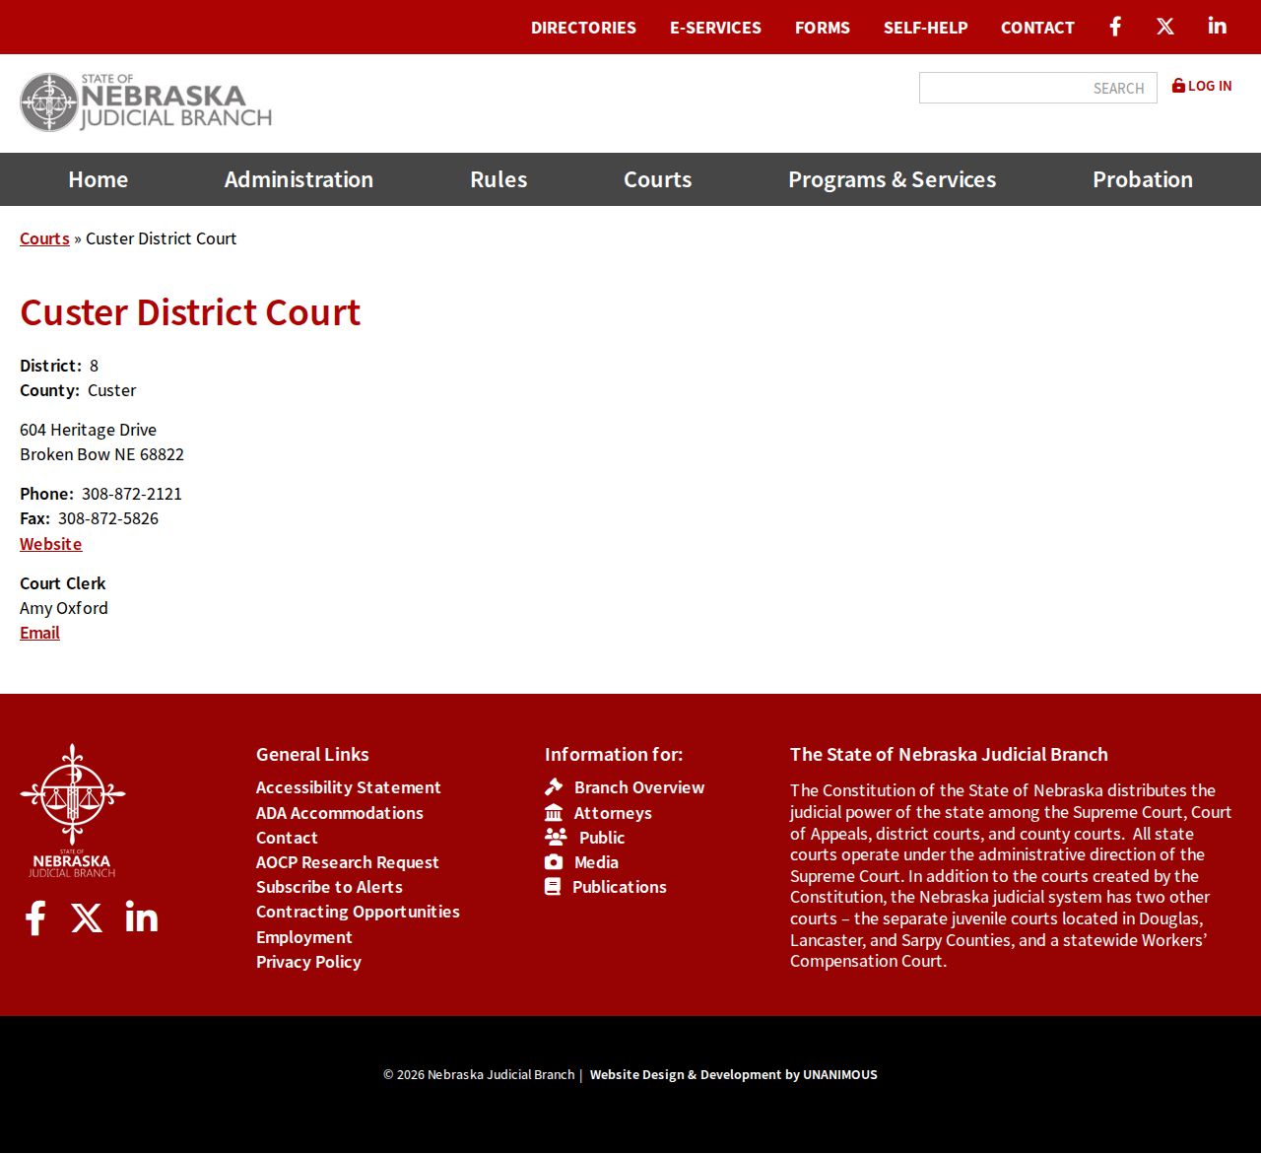This screenshot has height=1154, width=1261.
Task: Go to DIRECTORIES in top bar
Action: tap(583, 28)
